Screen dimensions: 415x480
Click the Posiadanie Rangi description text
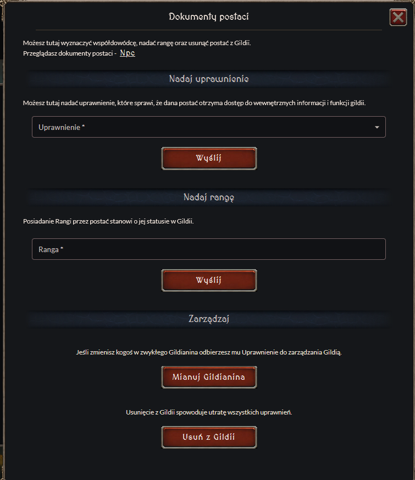tap(108, 221)
